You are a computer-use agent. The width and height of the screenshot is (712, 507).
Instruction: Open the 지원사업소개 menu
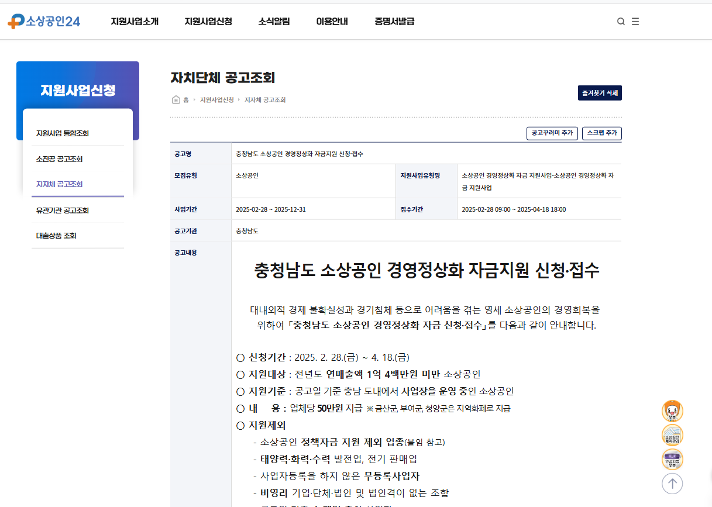[x=134, y=21]
